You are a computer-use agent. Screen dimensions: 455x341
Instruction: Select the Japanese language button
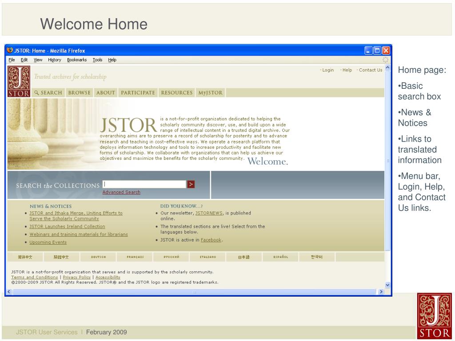244,257
